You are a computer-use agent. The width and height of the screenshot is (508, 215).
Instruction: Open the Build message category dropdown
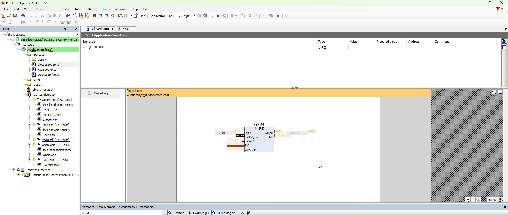pos(164,213)
